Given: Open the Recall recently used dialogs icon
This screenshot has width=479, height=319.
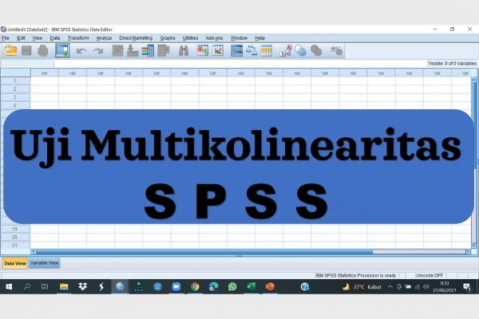Looking at the screenshot, I should 62,51.
